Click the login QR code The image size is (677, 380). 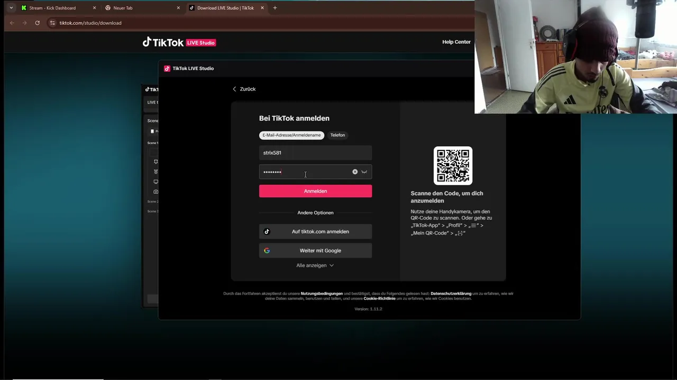(453, 166)
